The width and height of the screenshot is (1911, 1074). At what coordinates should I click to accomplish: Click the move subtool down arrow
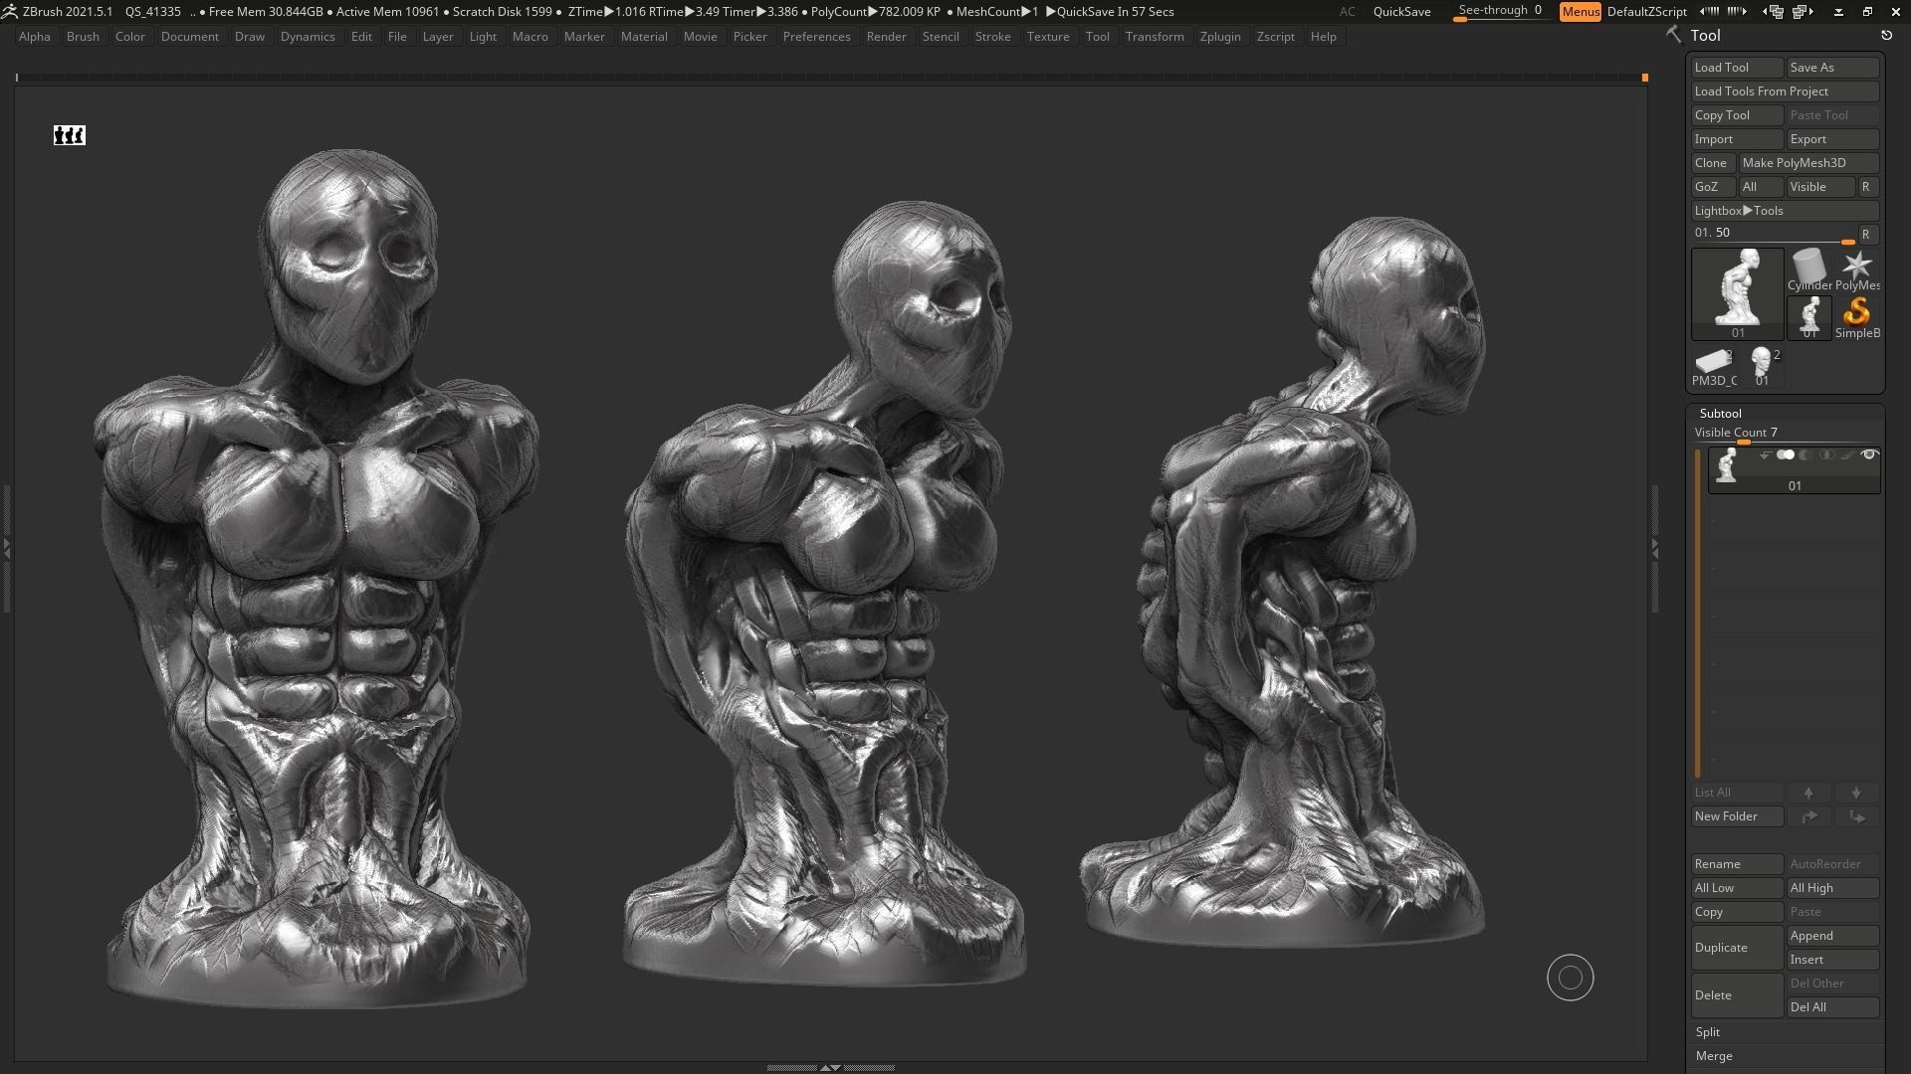(1856, 793)
